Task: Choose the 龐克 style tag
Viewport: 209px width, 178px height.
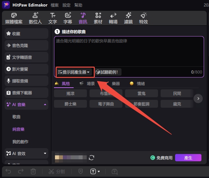Action: pos(177,104)
